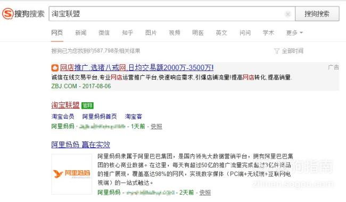Click the ad description starting 诚信在线交易平台
This screenshot has height=202, width=346.
coord(172,77)
